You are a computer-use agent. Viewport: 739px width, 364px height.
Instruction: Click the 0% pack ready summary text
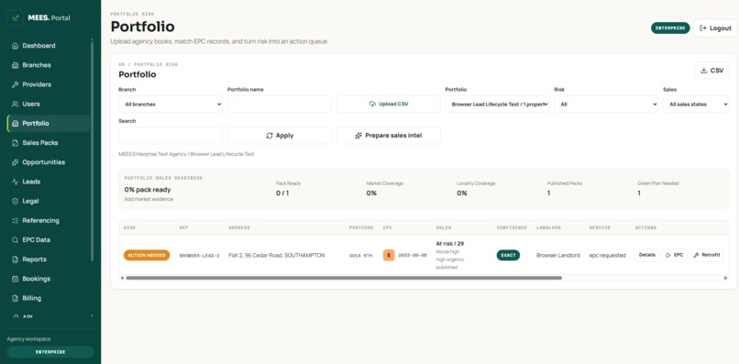click(x=148, y=190)
